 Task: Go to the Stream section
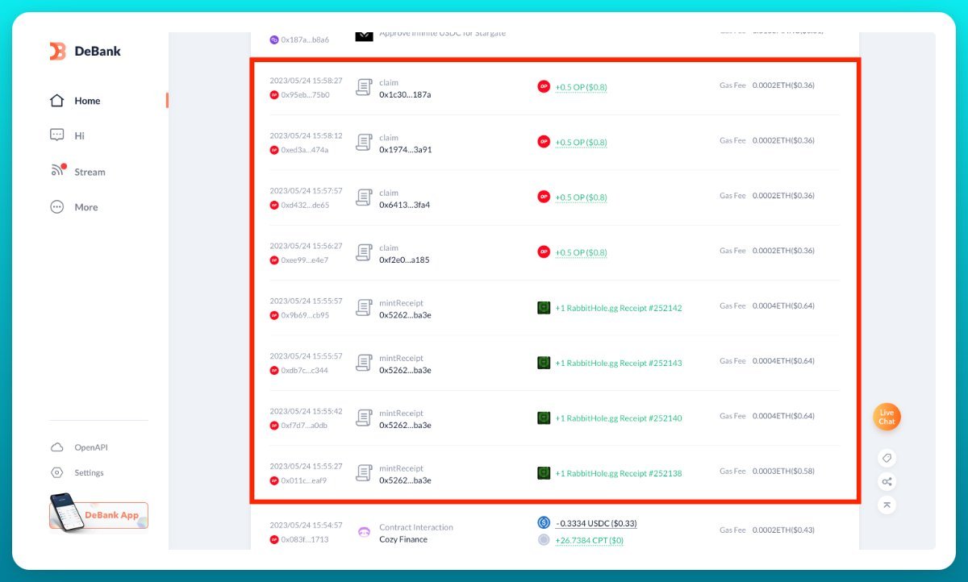tap(90, 172)
